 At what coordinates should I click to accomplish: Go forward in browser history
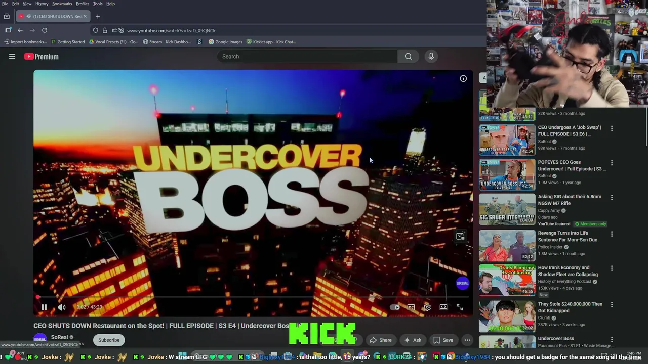tap(32, 30)
